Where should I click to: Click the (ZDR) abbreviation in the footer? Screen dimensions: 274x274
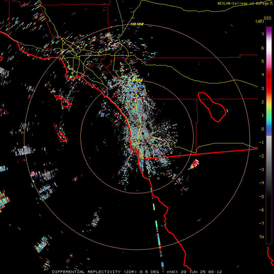tap(130, 272)
